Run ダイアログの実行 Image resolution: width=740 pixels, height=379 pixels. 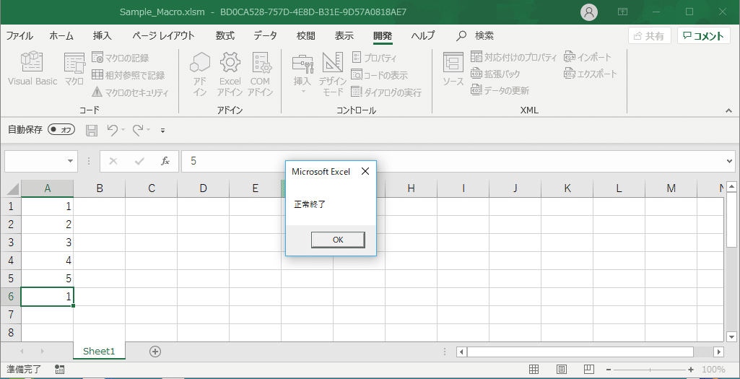coord(386,92)
